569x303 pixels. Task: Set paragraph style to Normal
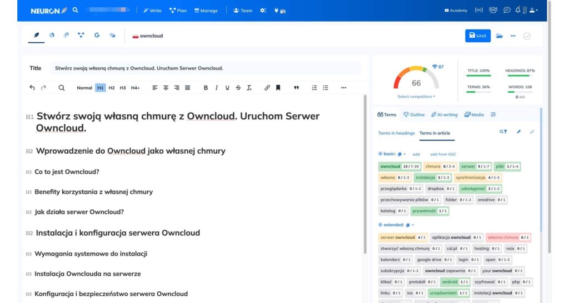pos(84,88)
